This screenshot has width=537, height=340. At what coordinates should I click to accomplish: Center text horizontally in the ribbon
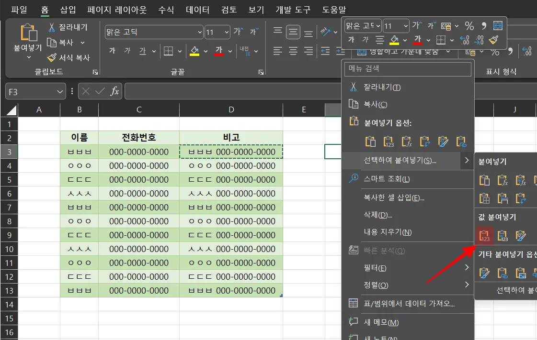[x=293, y=51]
